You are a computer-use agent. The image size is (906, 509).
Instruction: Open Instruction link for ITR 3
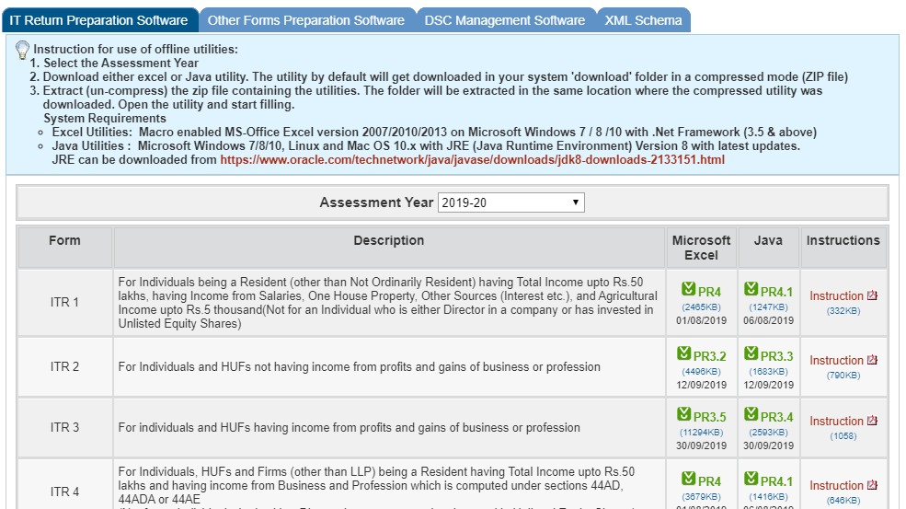pos(836,421)
